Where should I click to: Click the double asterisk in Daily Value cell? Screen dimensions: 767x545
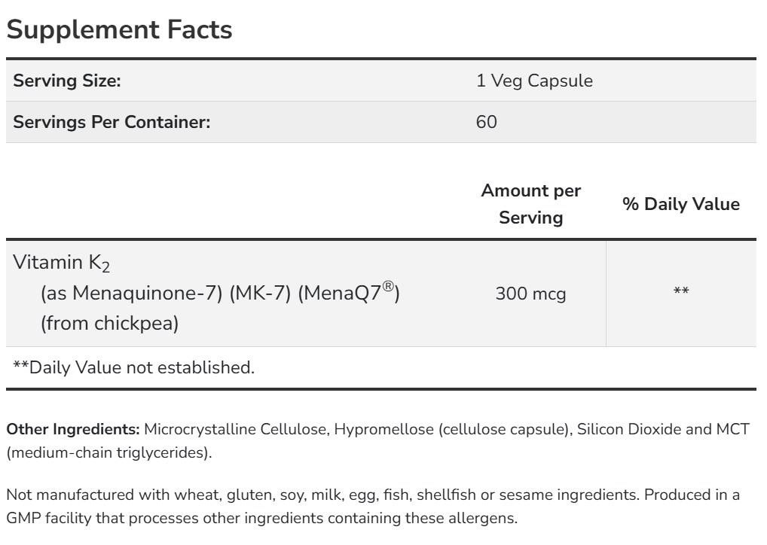pyautogui.click(x=680, y=292)
